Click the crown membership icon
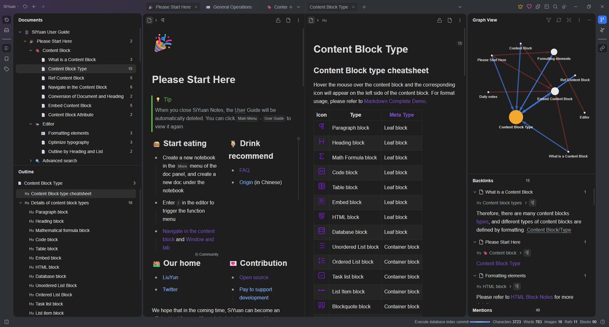Viewport: 609px width, 327px height. [x=520, y=7]
